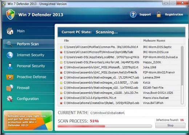Click the File column header
Viewport: 189px width, 135px height.
tap(67, 41)
